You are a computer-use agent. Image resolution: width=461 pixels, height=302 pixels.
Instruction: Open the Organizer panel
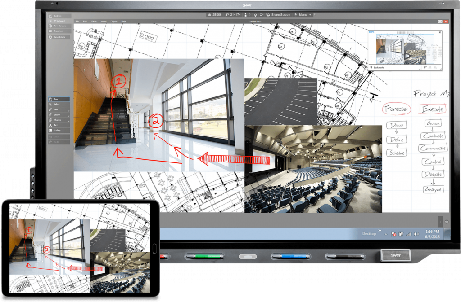pyautogui.click(x=59, y=31)
